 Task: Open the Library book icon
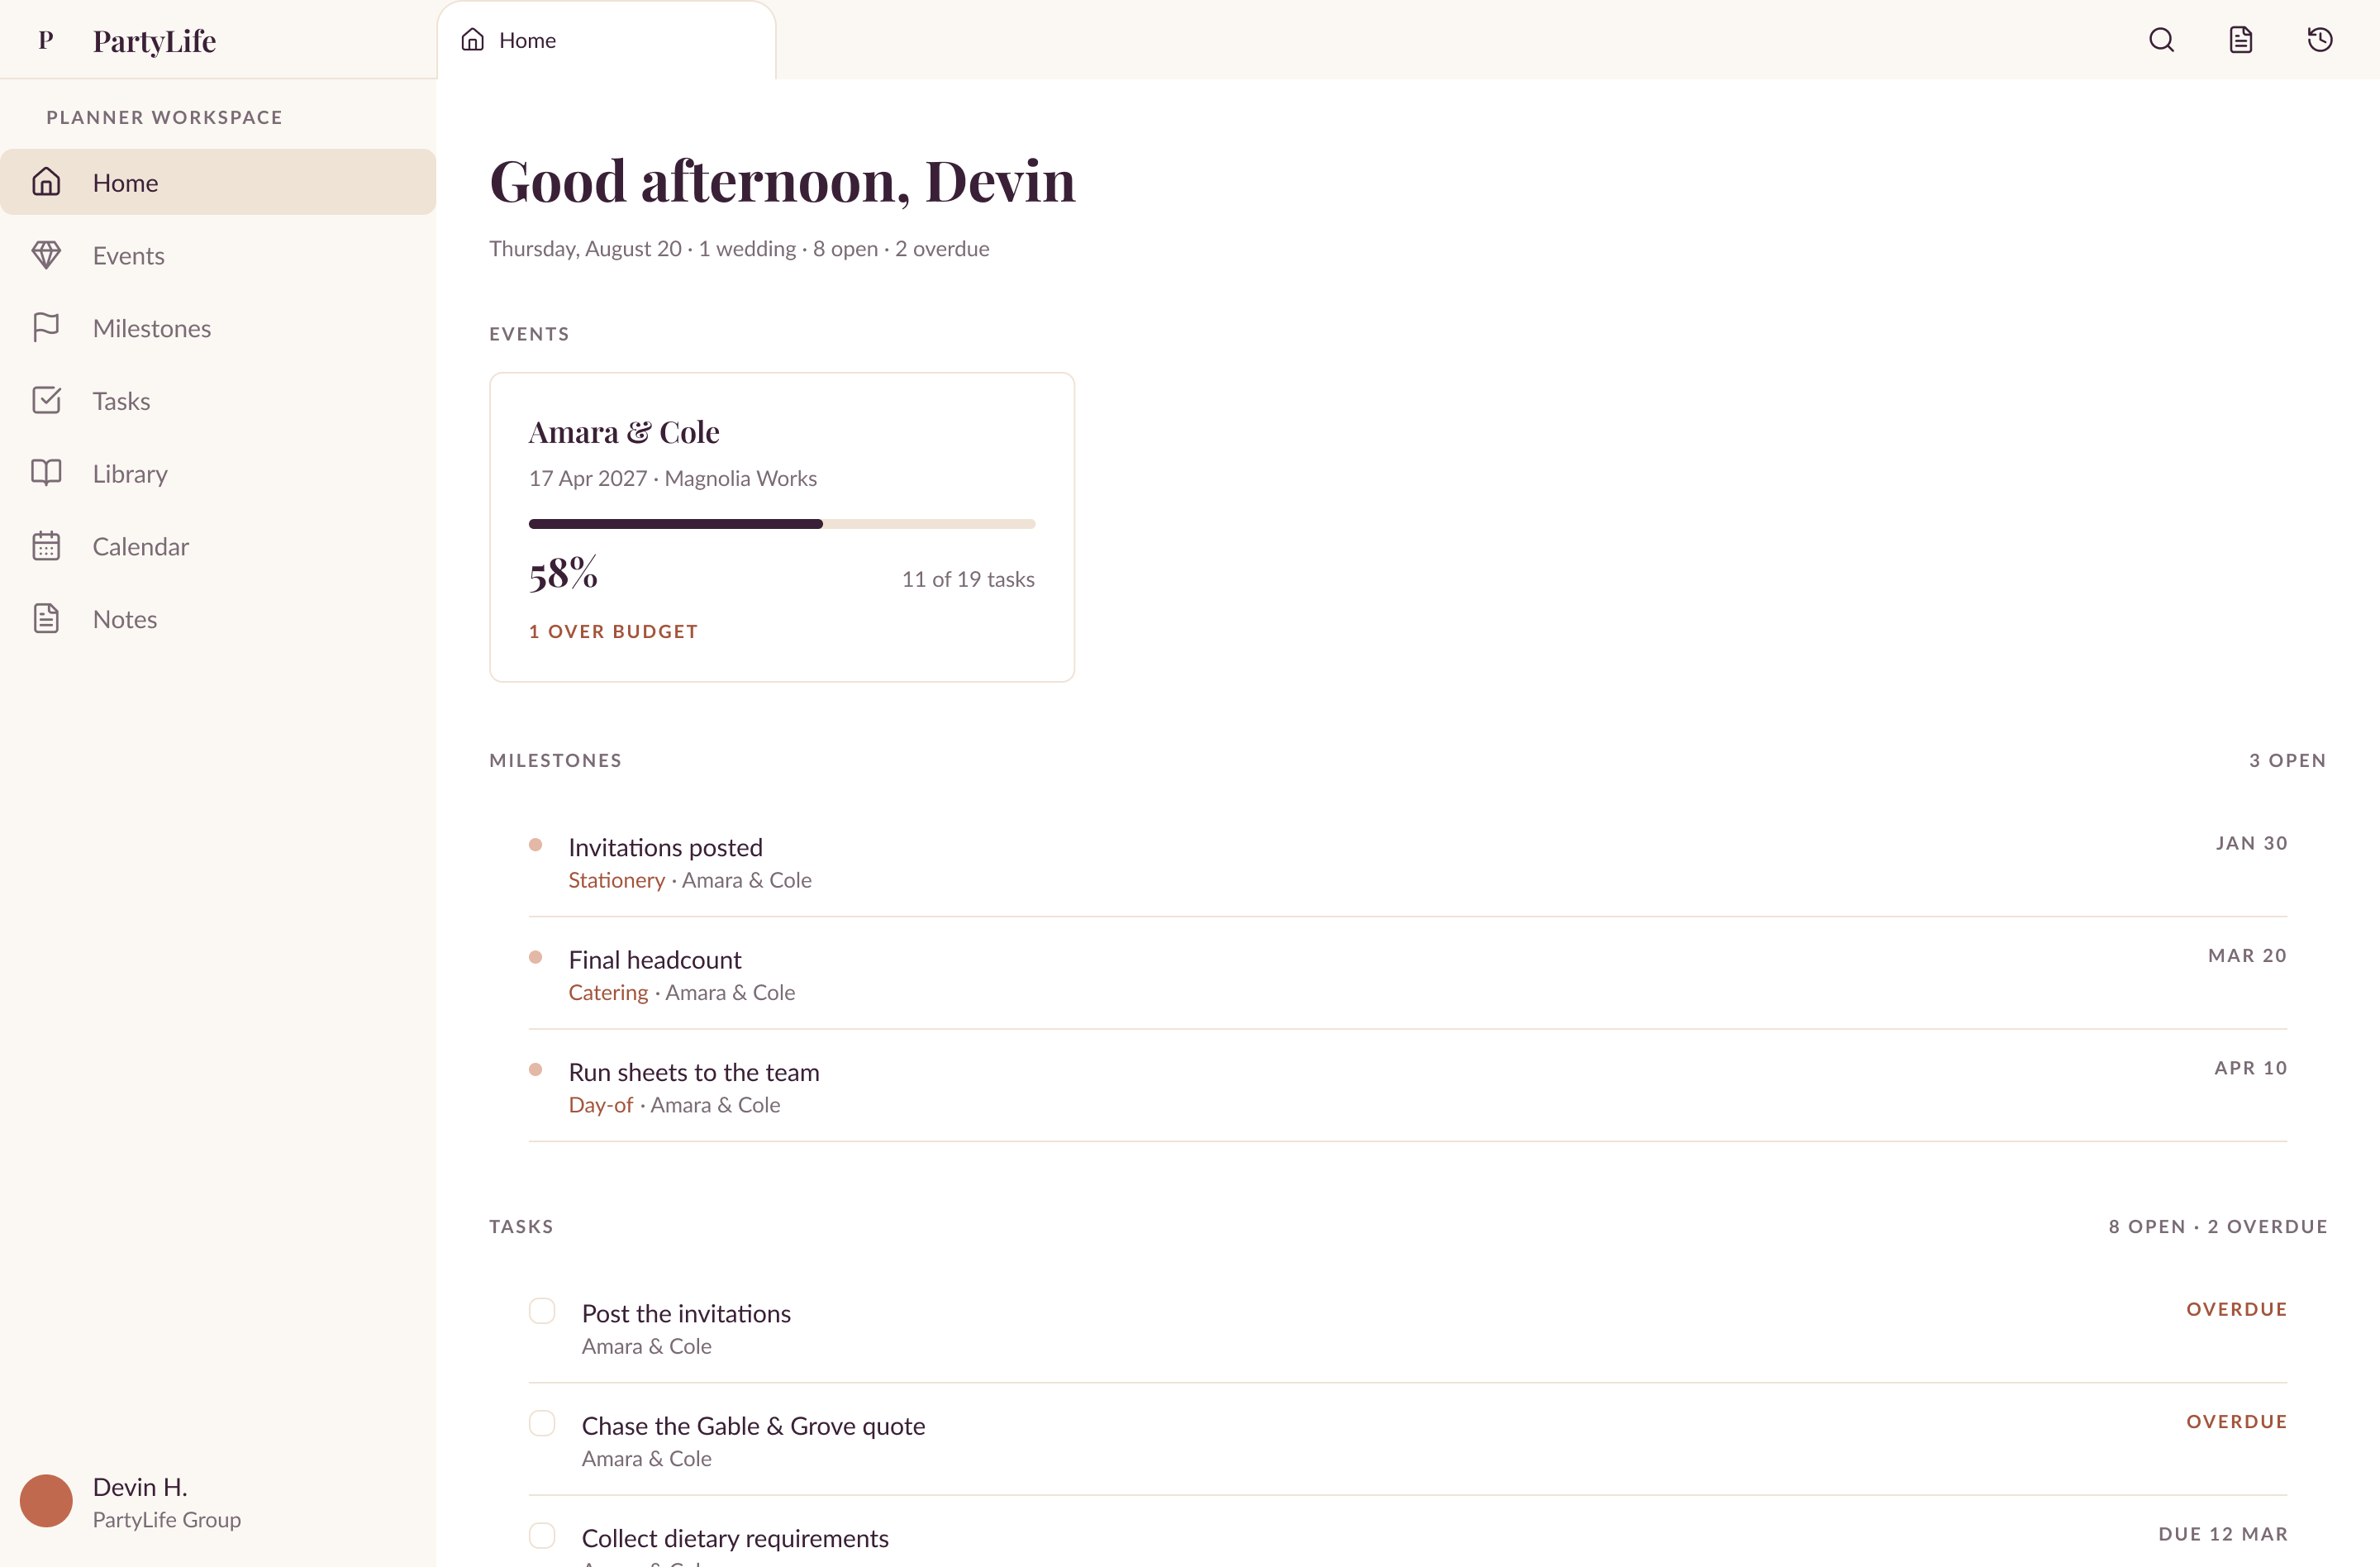pyautogui.click(x=46, y=473)
